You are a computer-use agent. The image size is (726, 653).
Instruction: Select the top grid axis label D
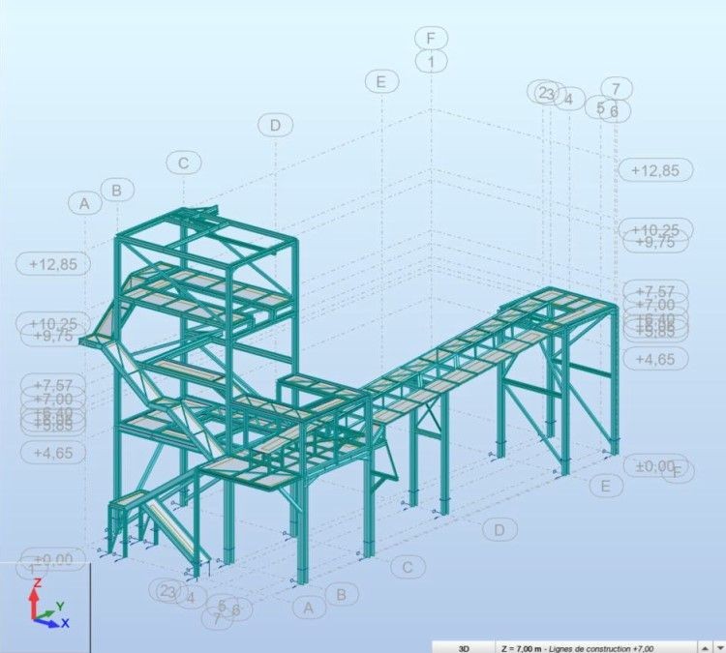275,125
